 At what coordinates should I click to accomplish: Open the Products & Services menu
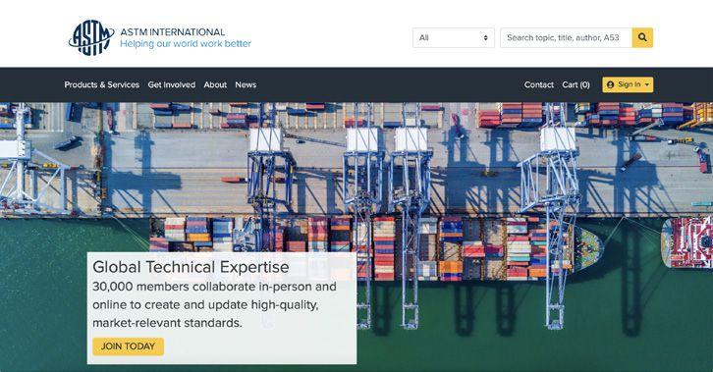coord(102,84)
